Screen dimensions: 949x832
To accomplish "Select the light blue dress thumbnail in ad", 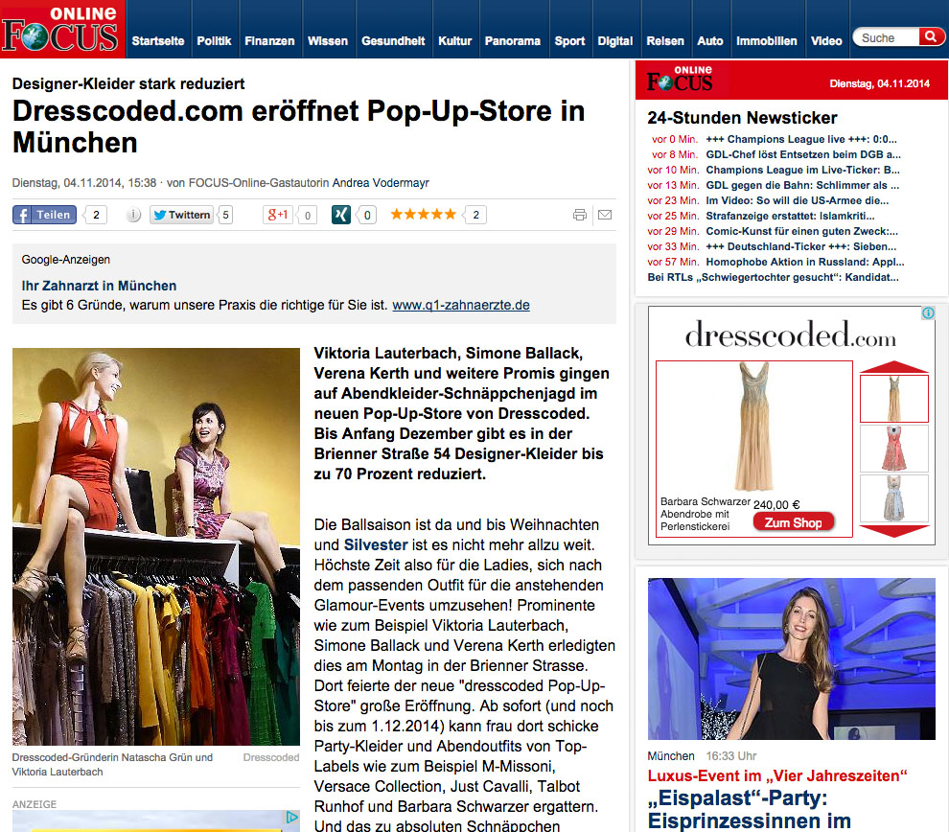I will pyautogui.click(x=894, y=498).
